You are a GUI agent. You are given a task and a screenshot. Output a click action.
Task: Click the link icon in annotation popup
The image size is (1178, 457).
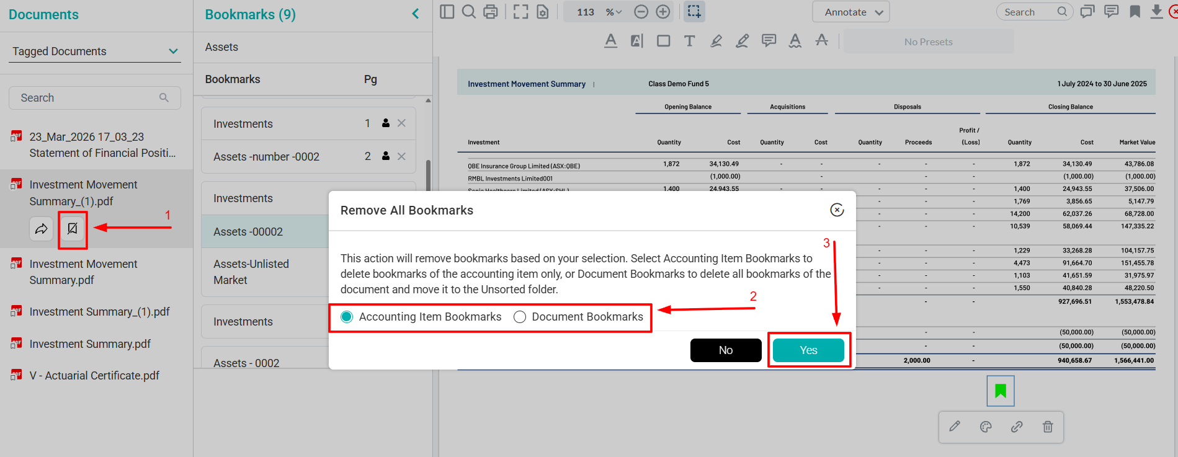pos(1017,427)
